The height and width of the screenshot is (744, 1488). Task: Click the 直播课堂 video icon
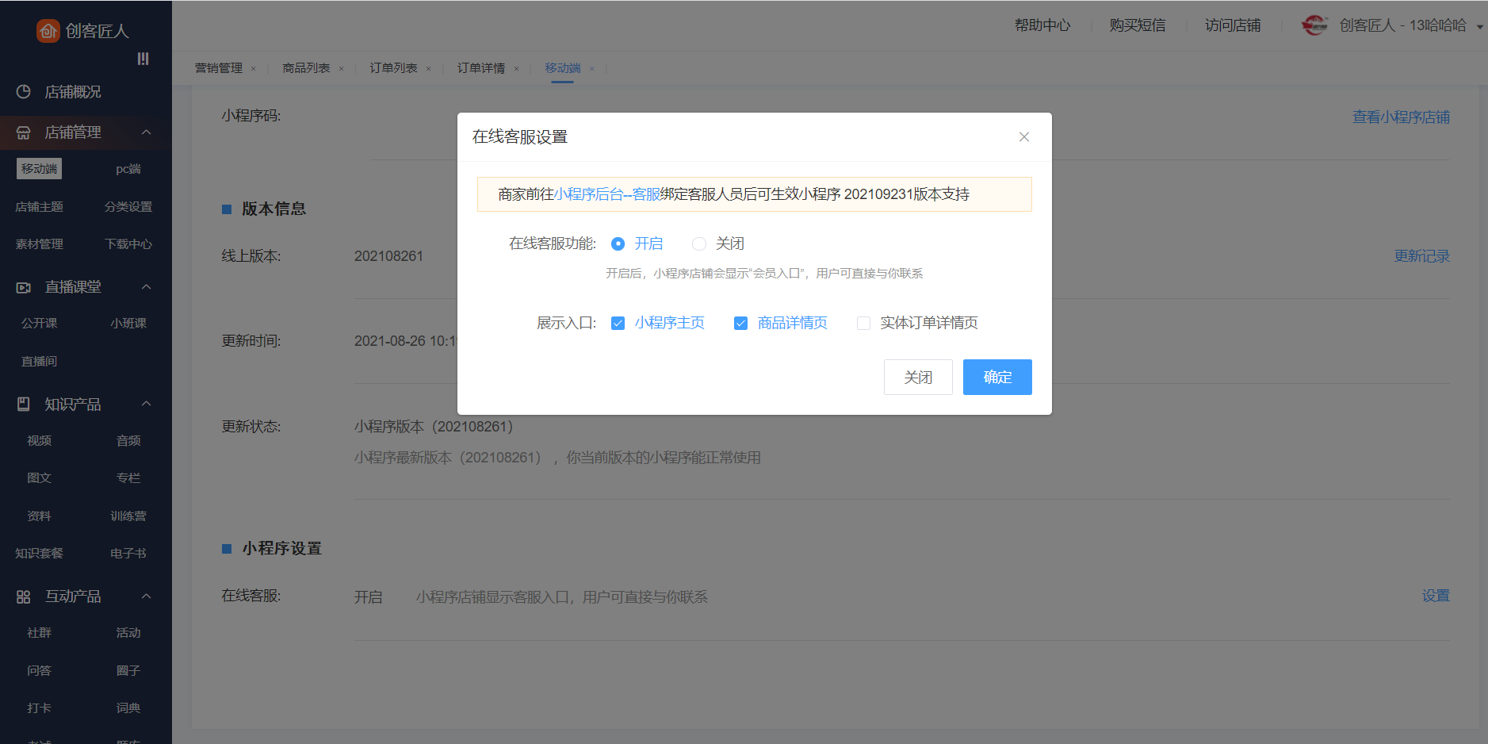click(x=24, y=287)
